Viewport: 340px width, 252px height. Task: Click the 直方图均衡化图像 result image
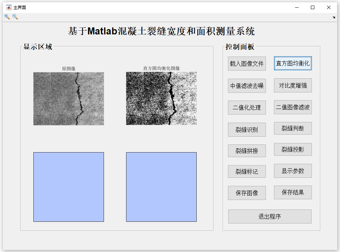point(161,98)
